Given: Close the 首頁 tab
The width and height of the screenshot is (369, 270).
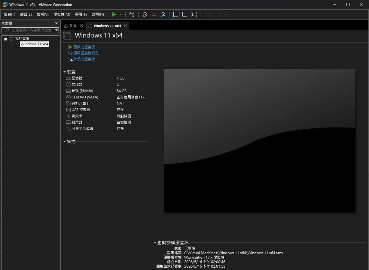Looking at the screenshot, I should coord(81,26).
